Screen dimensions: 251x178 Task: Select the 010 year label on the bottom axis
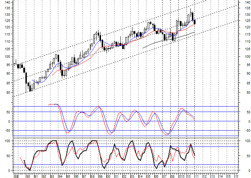tap(182, 177)
